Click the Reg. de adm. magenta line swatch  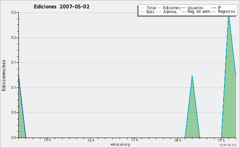tap(183, 12)
